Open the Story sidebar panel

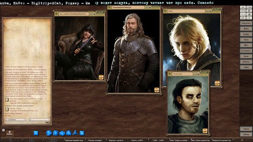[246, 39]
